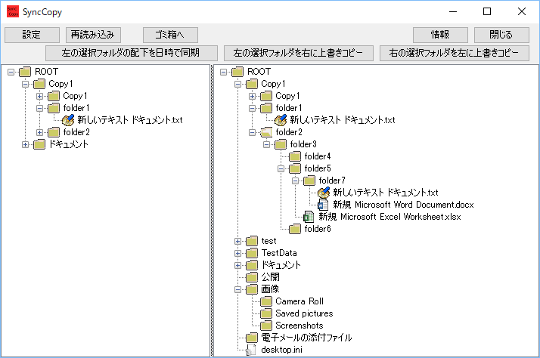
Task: Select the folder6 label
Action: coord(318,229)
